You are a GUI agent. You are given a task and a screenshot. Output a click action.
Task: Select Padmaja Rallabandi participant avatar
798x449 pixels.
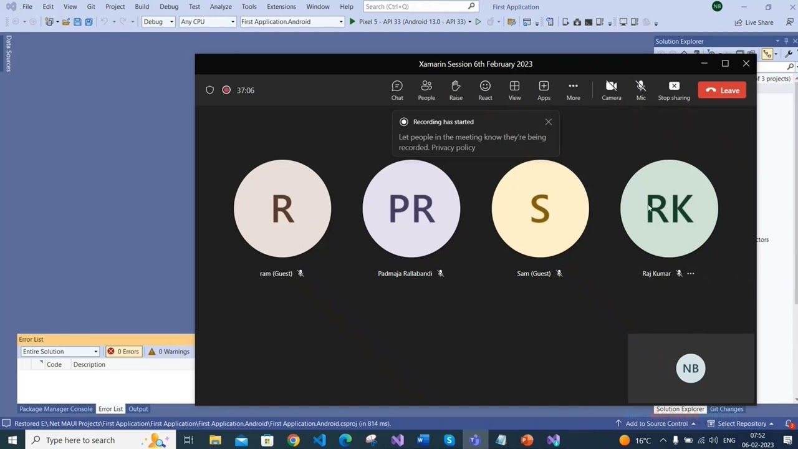(x=411, y=208)
